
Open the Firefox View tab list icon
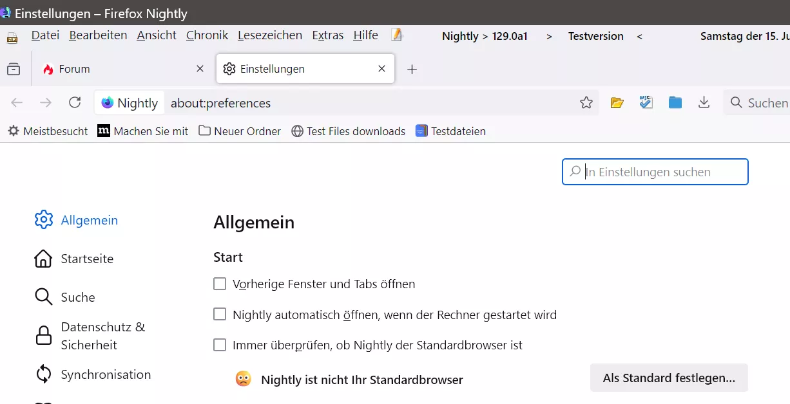click(x=14, y=69)
